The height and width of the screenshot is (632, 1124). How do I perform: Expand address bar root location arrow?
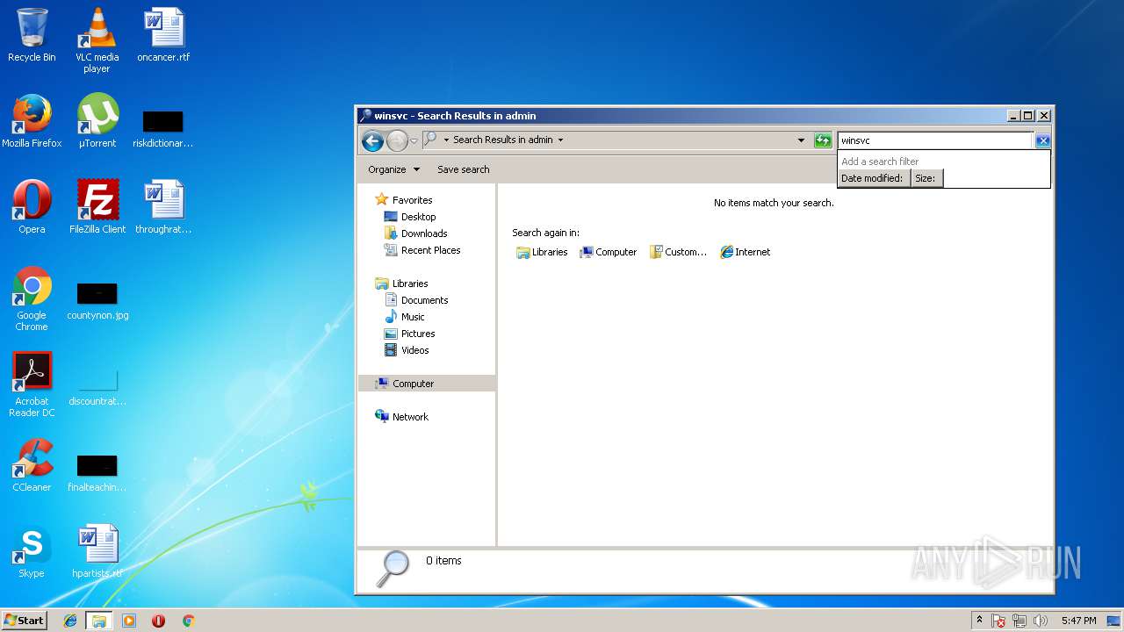(446, 140)
